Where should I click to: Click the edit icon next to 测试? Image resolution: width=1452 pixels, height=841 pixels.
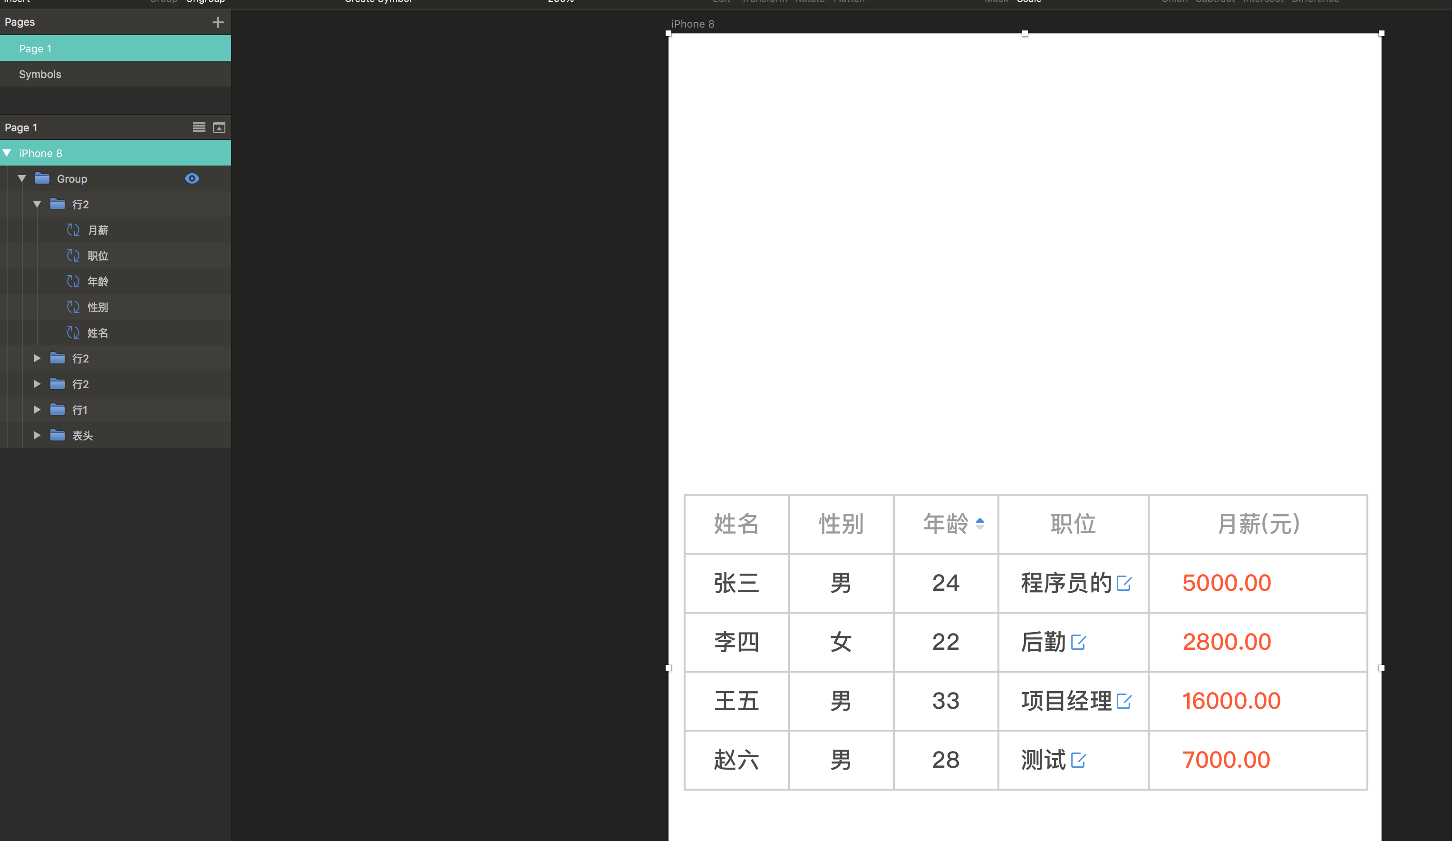(1078, 760)
